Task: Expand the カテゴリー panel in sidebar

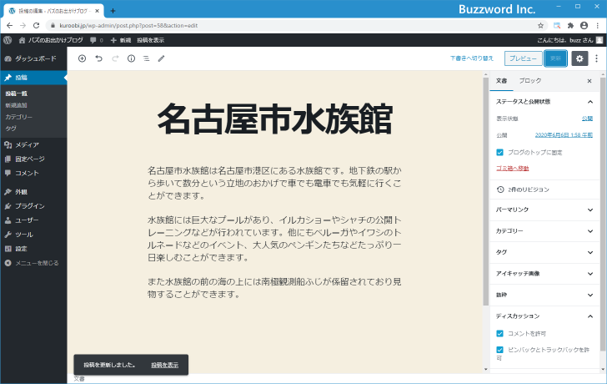Action: tap(544, 231)
